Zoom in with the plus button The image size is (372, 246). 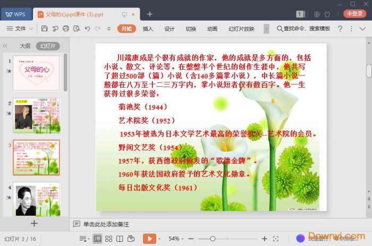pos(265,239)
